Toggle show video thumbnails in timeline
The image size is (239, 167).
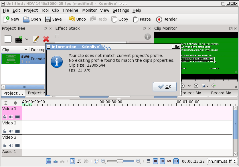click(155, 161)
